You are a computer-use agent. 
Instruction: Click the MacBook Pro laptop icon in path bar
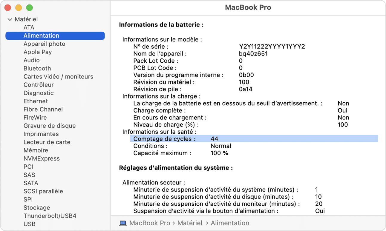click(123, 223)
